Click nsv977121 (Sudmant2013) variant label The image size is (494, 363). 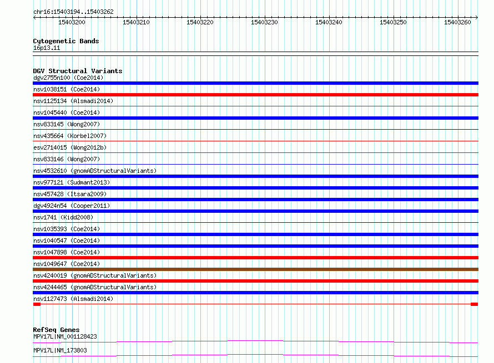(72, 182)
